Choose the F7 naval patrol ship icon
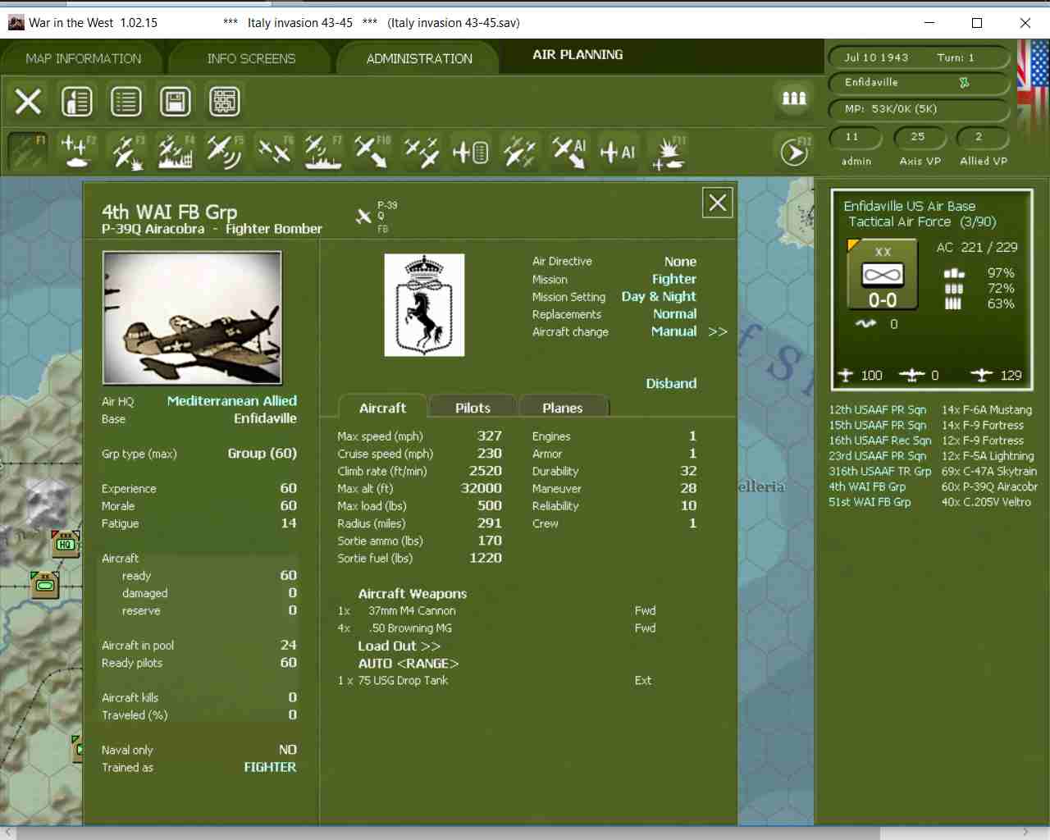Screen dimensions: 1050x840 click(x=322, y=152)
